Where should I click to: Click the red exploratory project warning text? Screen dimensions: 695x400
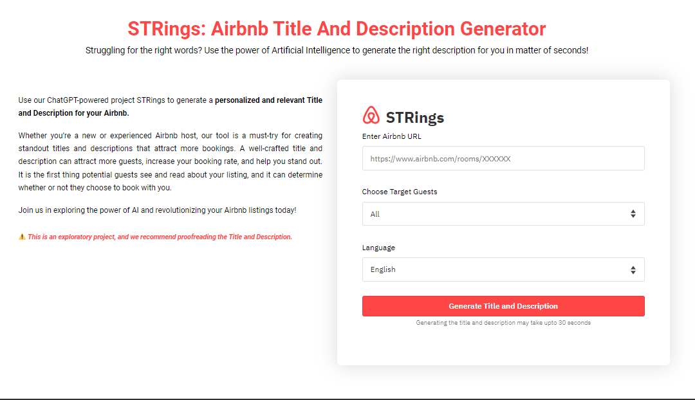point(160,237)
